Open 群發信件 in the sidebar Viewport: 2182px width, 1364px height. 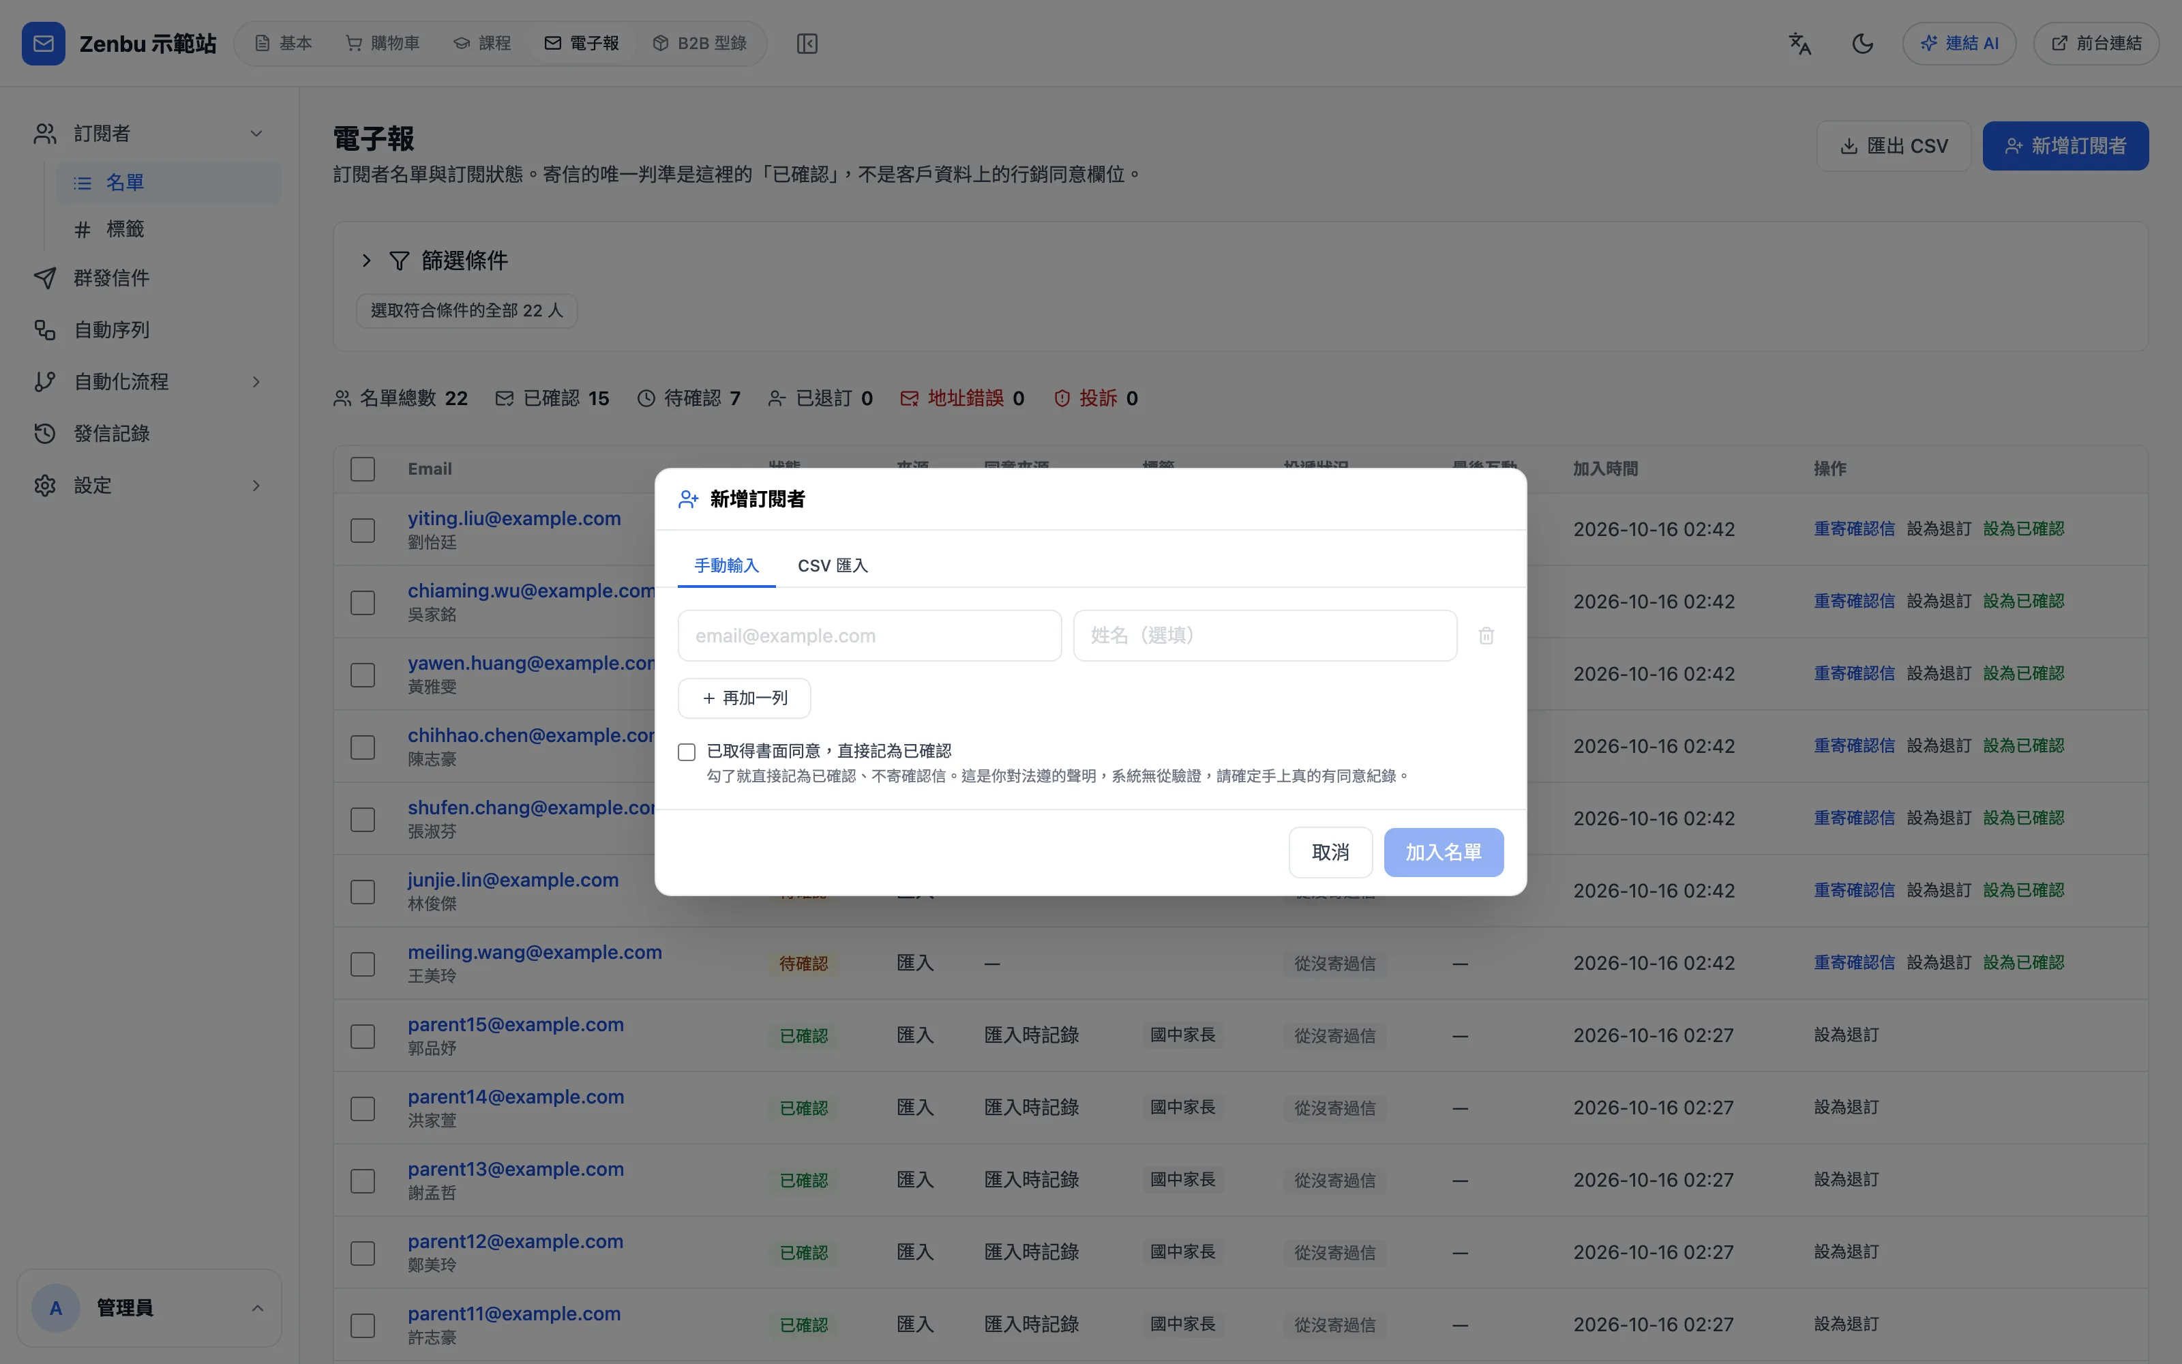coord(150,278)
